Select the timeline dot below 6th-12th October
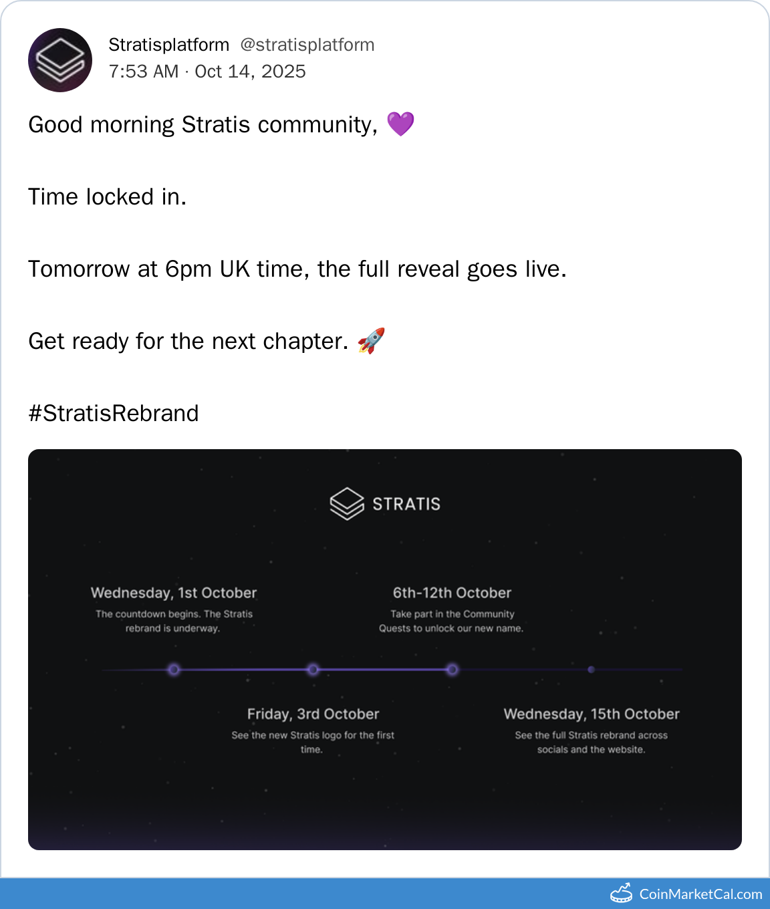This screenshot has width=770, height=909. [x=453, y=669]
